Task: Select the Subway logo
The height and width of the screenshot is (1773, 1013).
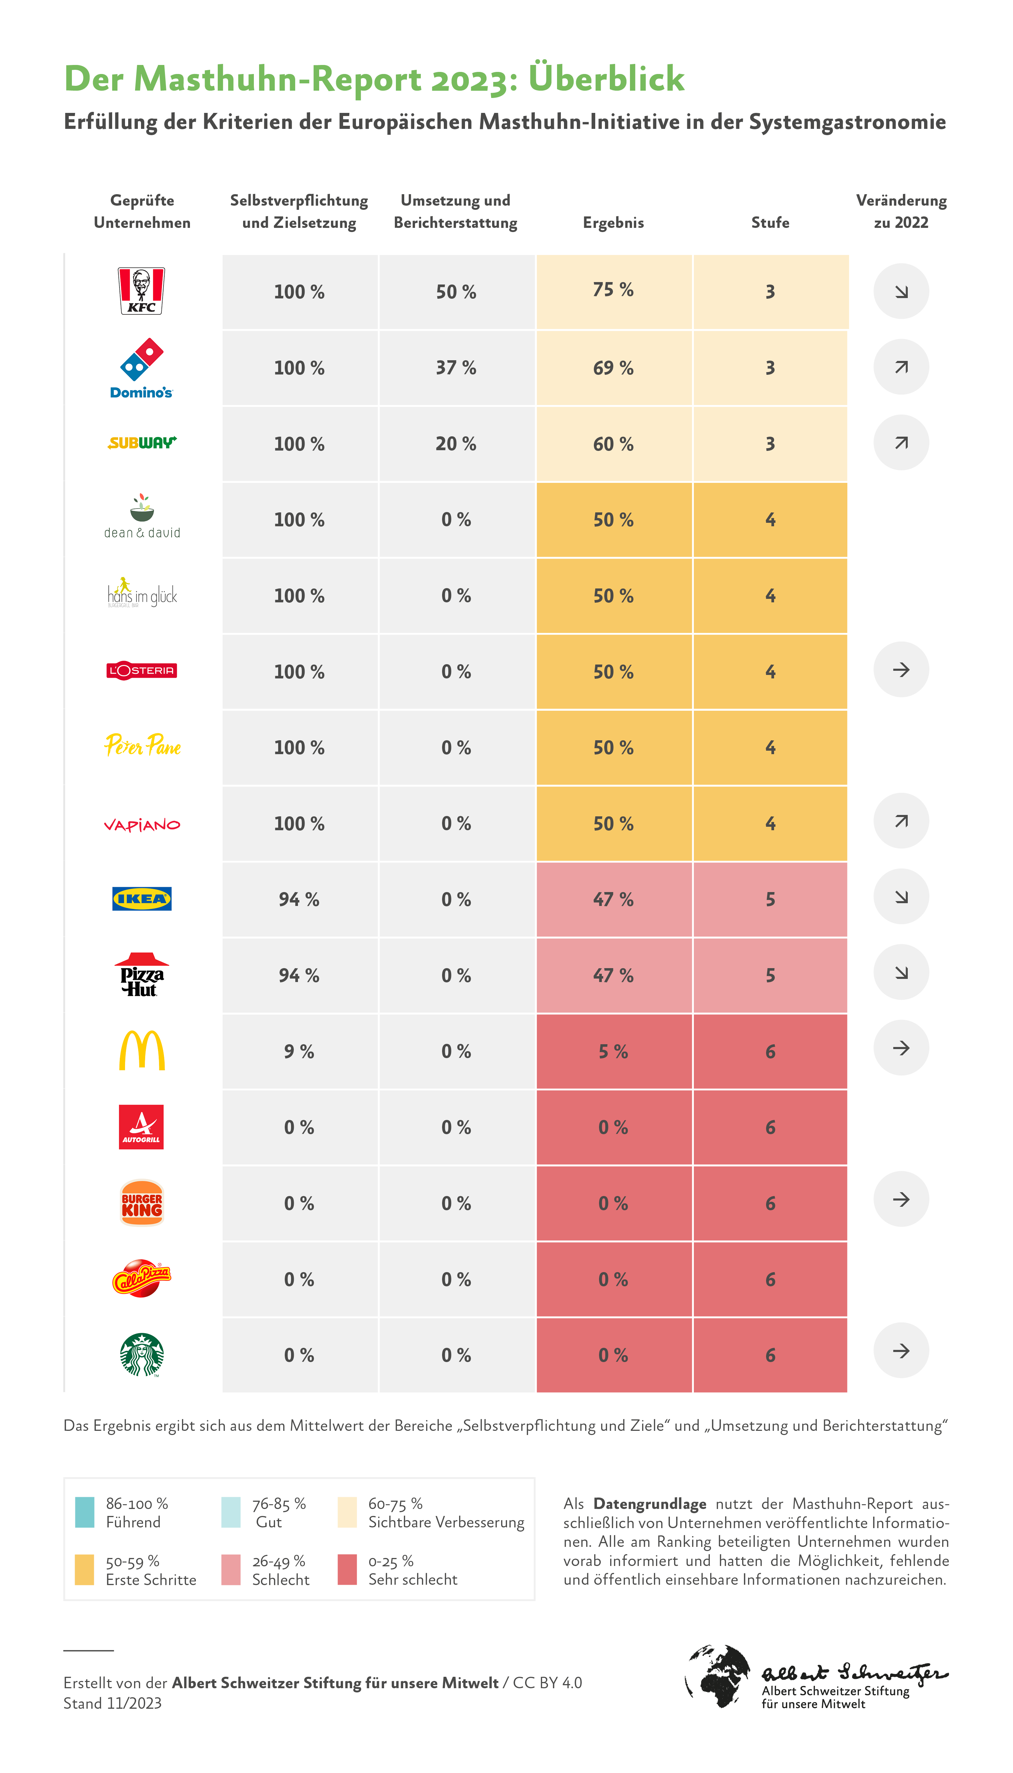Action: pos(142,443)
